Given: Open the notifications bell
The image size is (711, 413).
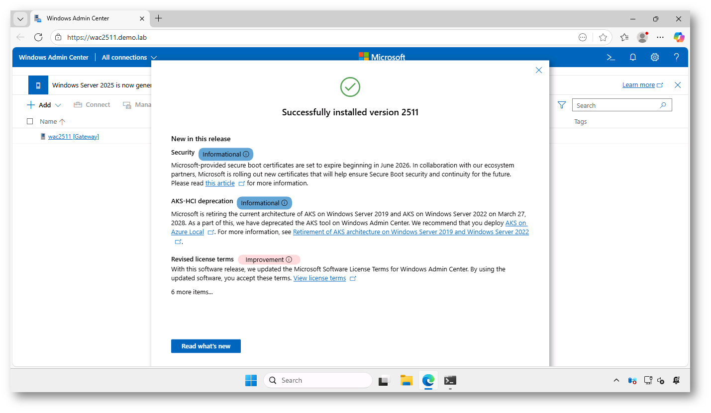Looking at the screenshot, I should (633, 57).
